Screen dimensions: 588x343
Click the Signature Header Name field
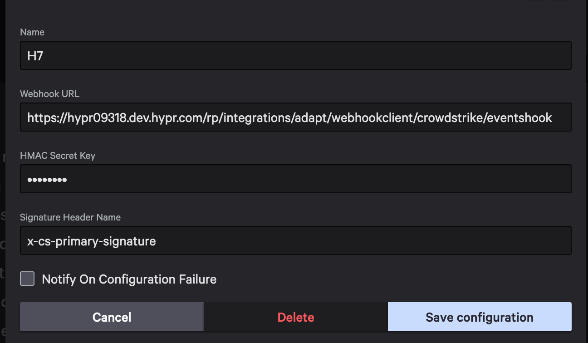tap(295, 240)
